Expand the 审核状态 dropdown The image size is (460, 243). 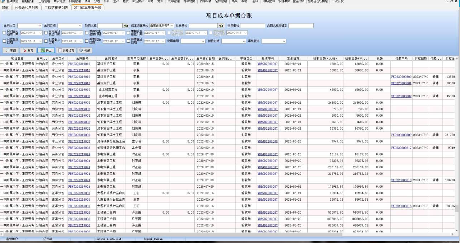(x=284, y=41)
